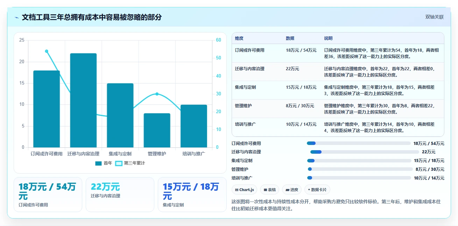Click the 管理维护 label in the progress list
The image size is (458, 226).
point(240,169)
